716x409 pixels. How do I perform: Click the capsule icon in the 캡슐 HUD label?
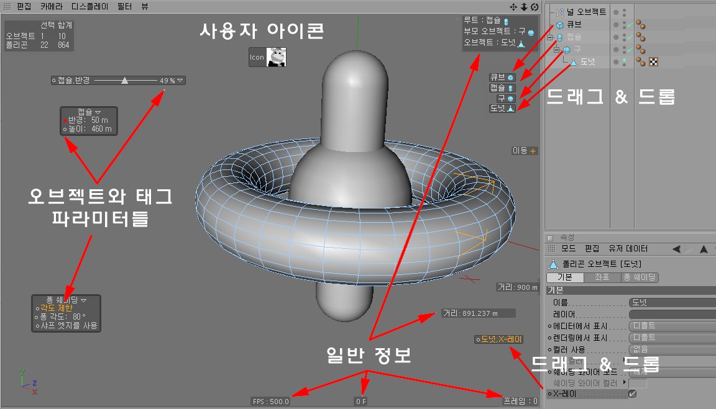click(x=510, y=88)
